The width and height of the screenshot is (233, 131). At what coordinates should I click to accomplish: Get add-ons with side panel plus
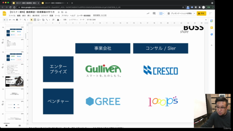(212, 45)
